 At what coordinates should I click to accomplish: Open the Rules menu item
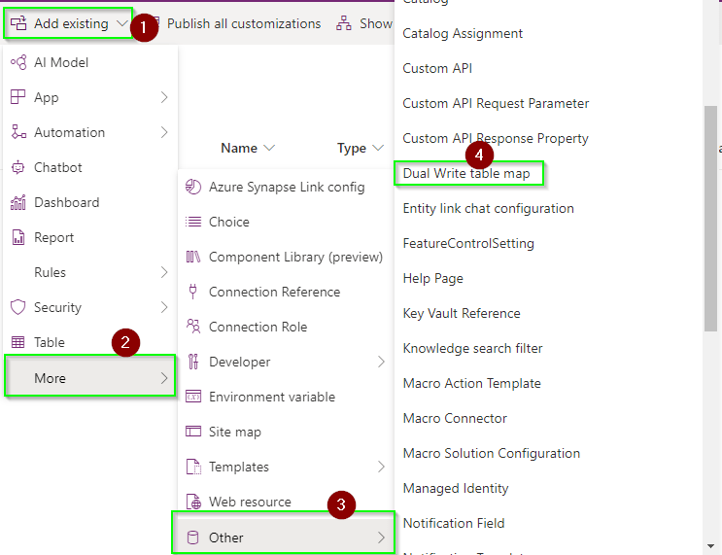coord(89,272)
